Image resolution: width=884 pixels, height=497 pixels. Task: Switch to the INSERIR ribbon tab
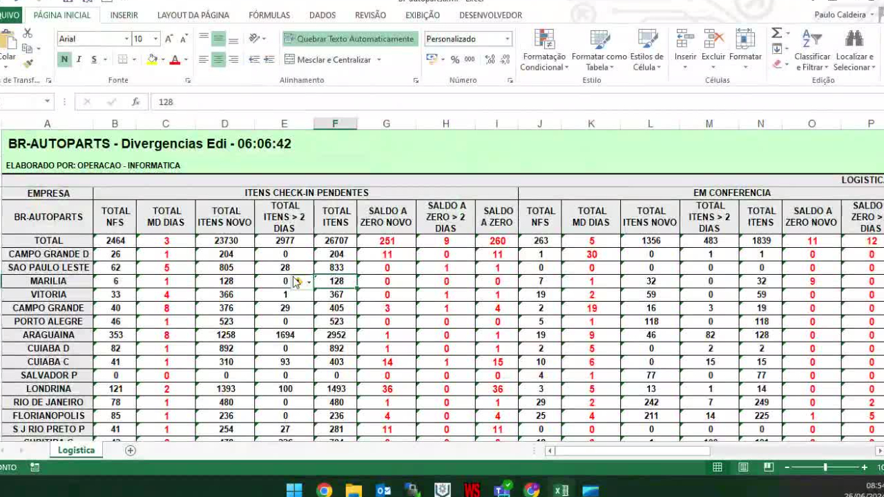pos(124,14)
